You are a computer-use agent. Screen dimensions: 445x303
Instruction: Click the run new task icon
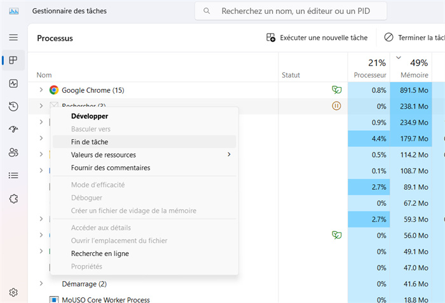[x=270, y=37]
